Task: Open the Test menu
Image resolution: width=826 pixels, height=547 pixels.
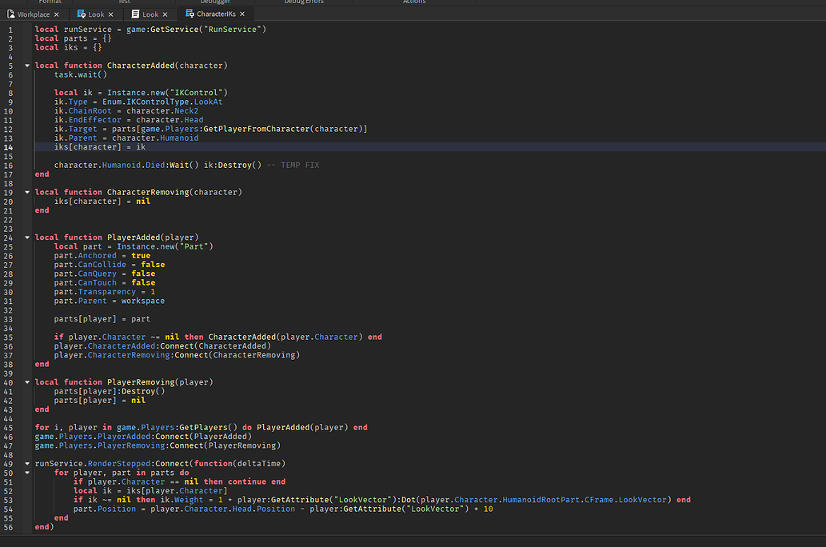Action: (124, 2)
